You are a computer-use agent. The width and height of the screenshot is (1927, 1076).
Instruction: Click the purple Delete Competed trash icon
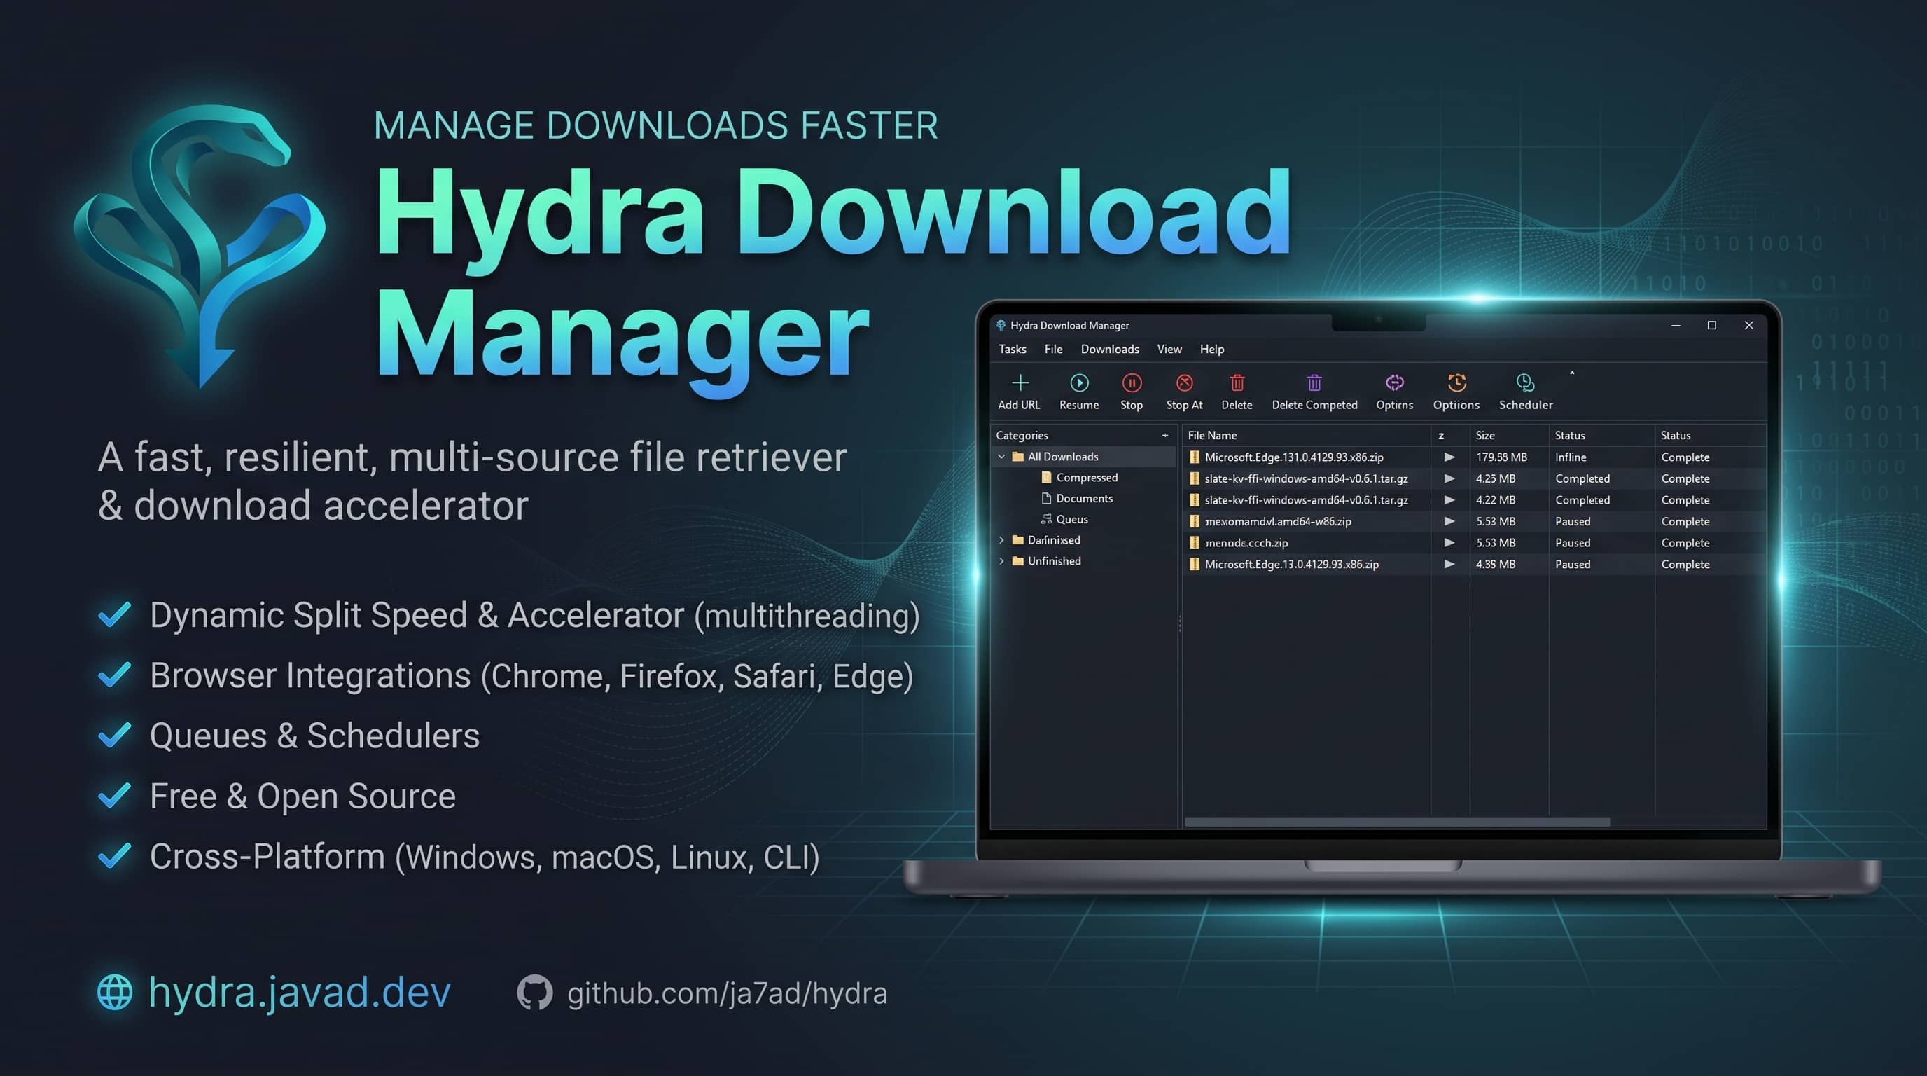tap(1314, 383)
